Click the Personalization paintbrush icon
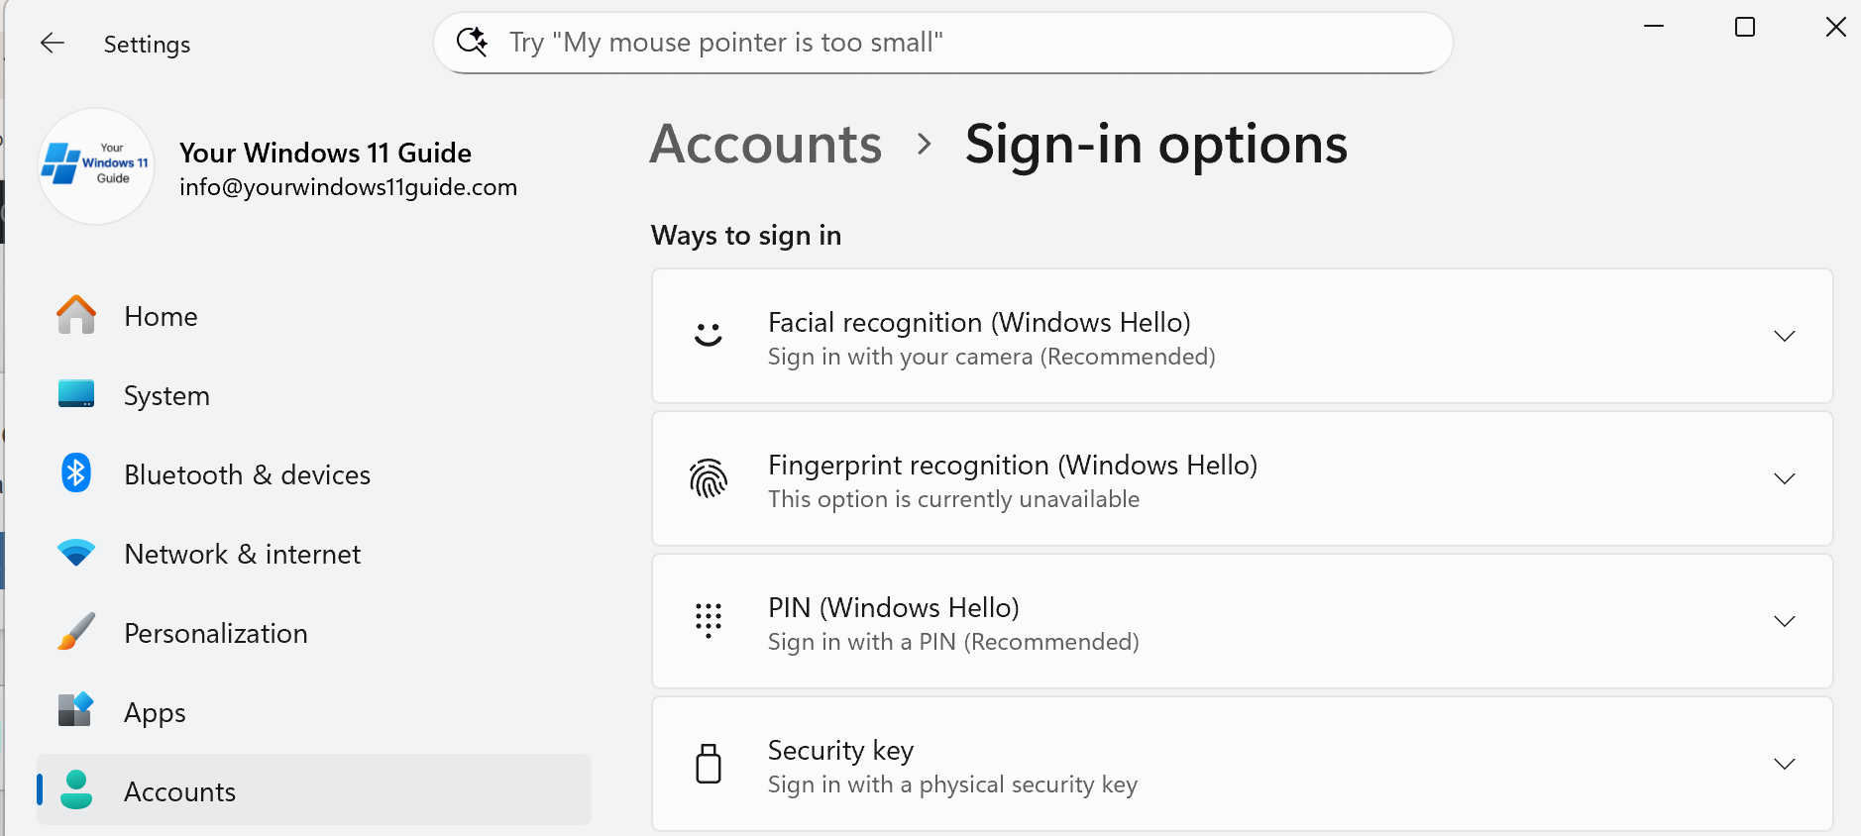This screenshot has width=1861, height=836. tap(76, 632)
